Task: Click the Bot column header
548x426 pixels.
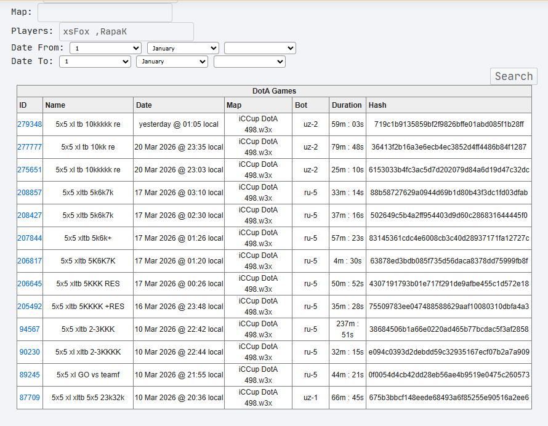Action: 311,105
